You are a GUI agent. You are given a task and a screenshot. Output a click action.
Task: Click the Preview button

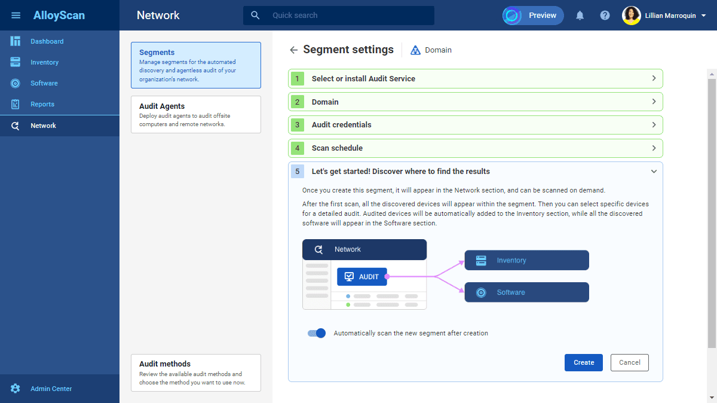[533, 16]
